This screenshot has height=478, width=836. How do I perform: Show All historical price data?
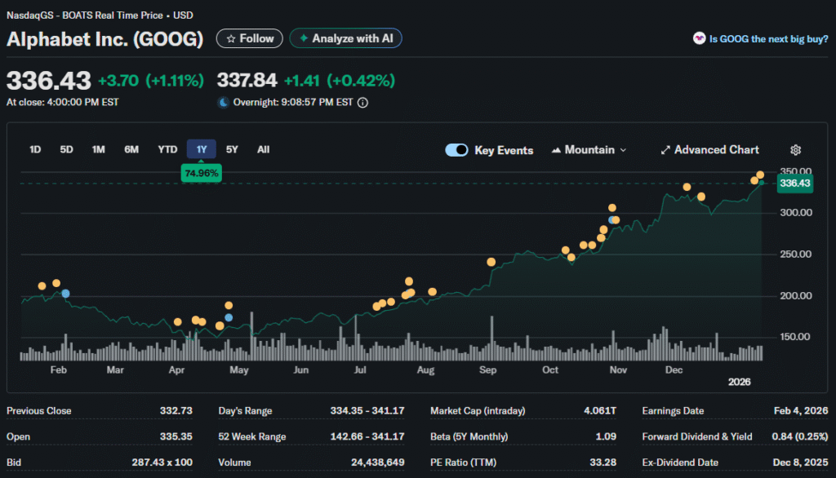point(263,149)
